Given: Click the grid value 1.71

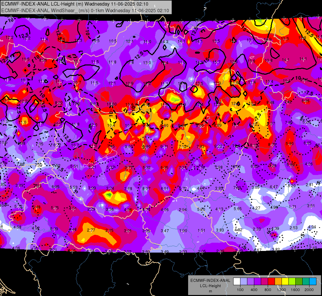Looking at the screenshot, I should click(x=292, y=207).
